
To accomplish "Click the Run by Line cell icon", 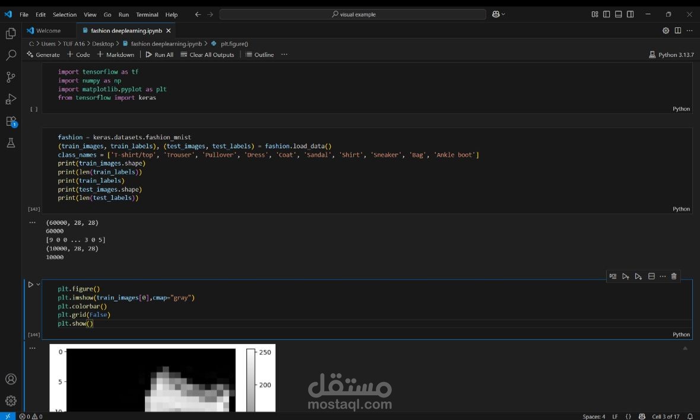I will point(613,276).
